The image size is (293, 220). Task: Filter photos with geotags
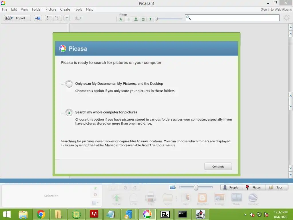(x=151, y=19)
